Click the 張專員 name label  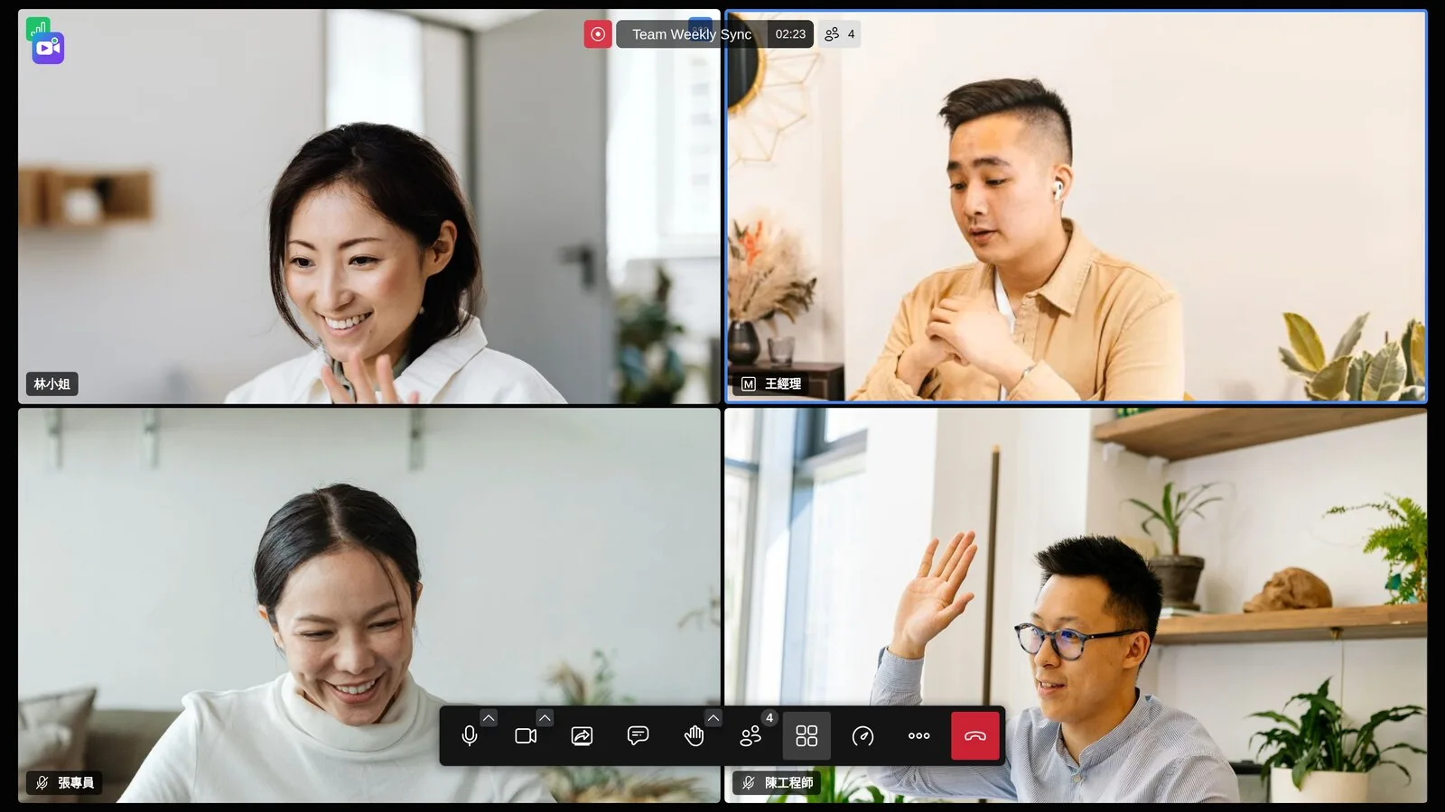[76, 783]
